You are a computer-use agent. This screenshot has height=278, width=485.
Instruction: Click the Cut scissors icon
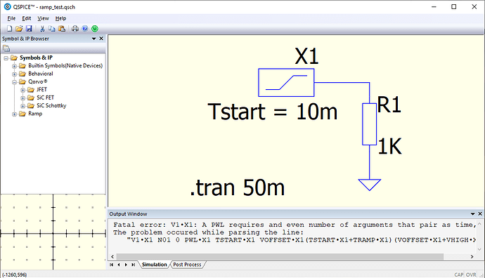[x=42, y=29]
